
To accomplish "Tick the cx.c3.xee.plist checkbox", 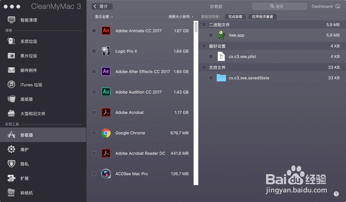I will pos(211,56).
